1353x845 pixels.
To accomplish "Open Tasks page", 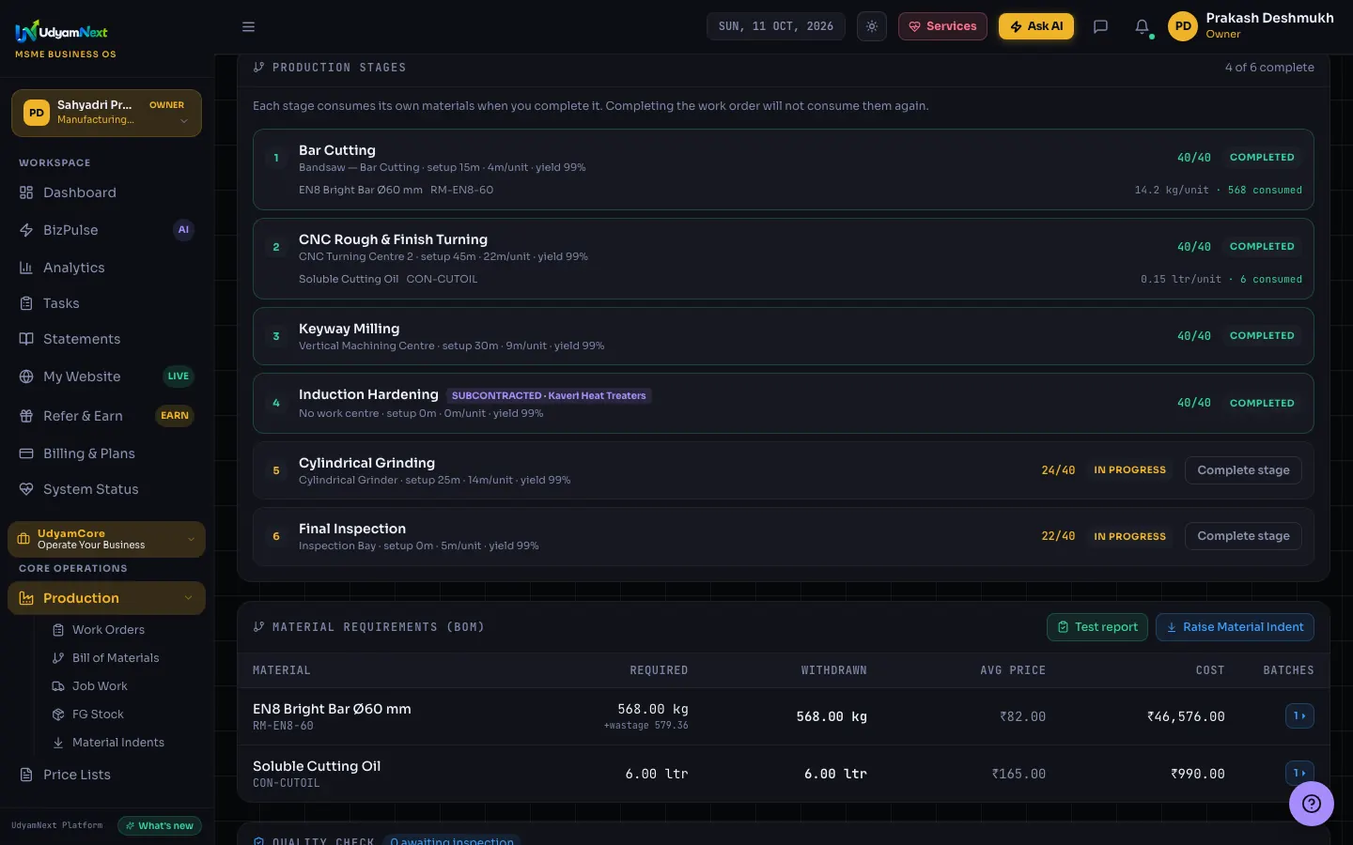I will (106, 303).
